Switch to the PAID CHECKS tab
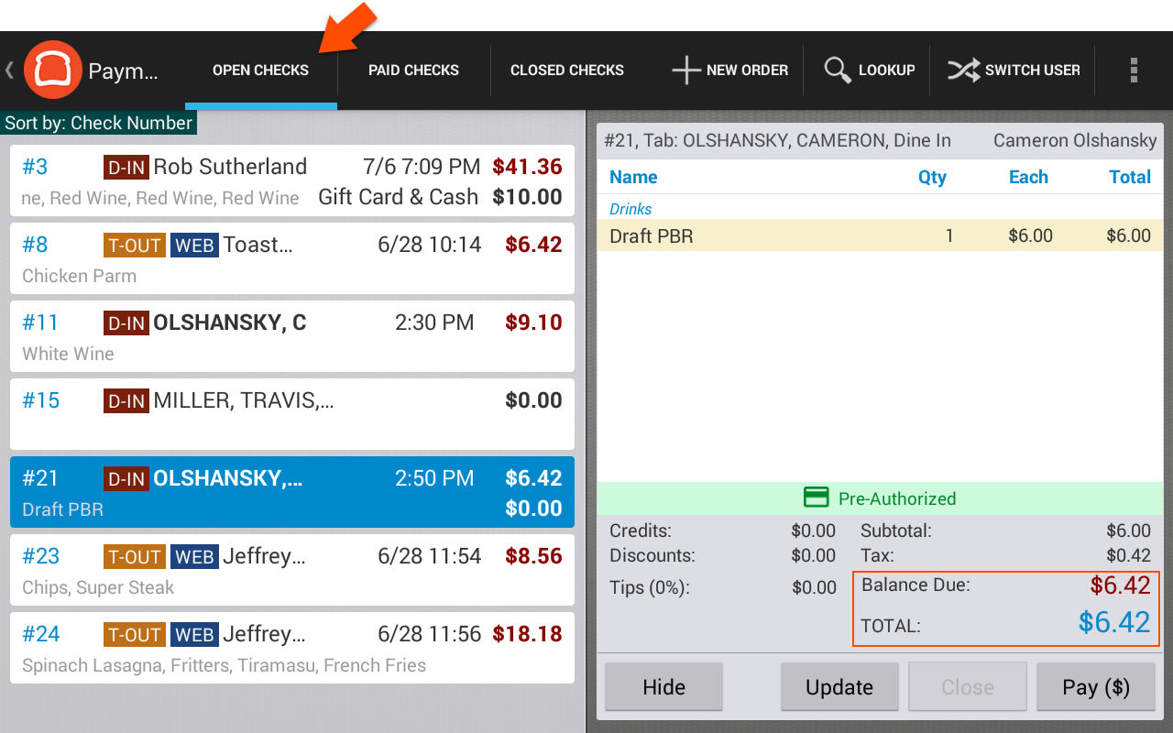 point(413,70)
